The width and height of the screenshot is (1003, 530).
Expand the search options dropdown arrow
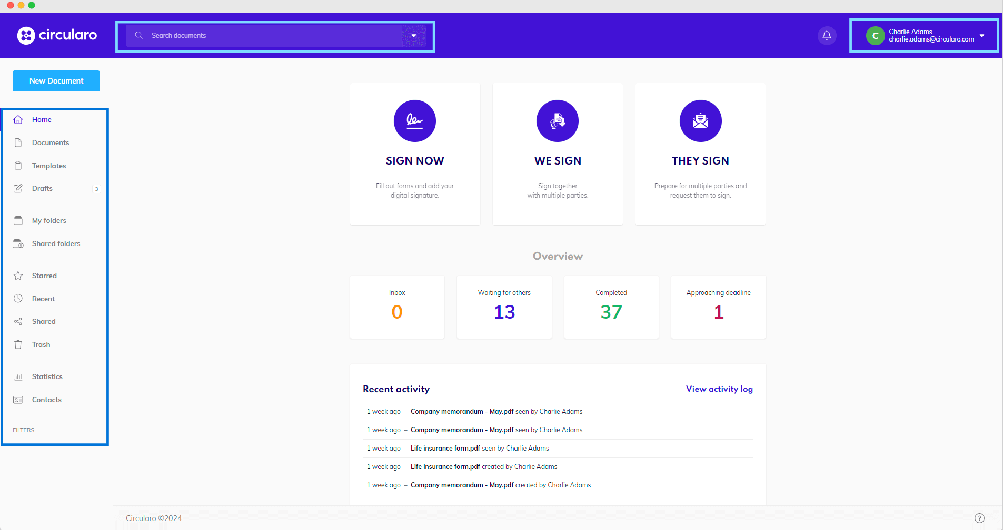[414, 36]
